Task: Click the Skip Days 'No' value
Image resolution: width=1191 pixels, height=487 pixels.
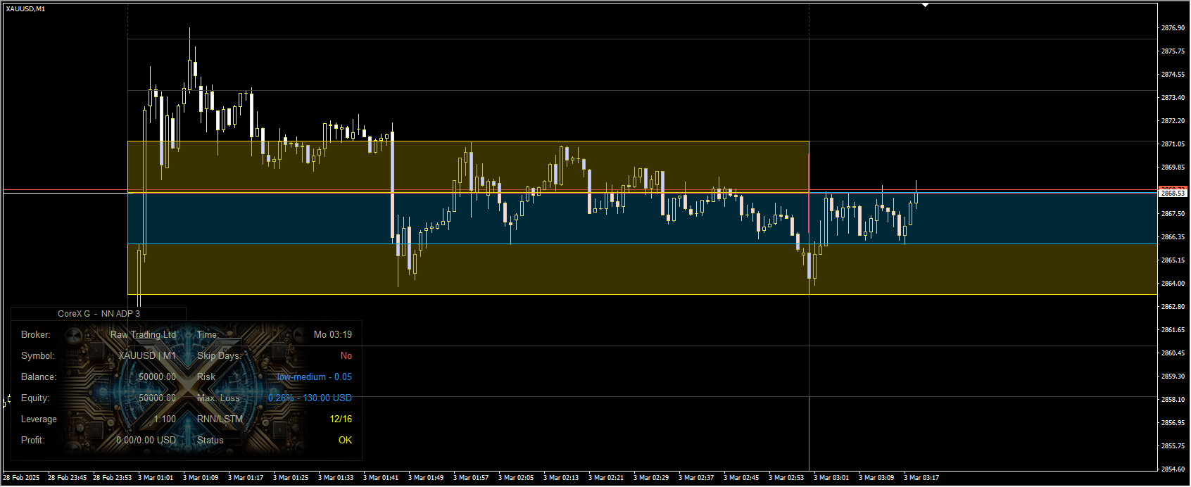Action: tap(346, 356)
